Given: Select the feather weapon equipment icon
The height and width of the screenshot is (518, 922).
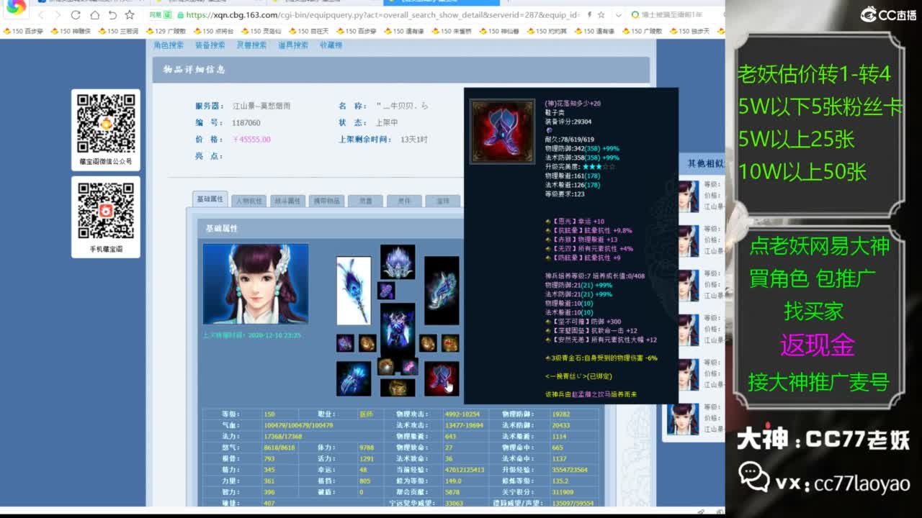Looking at the screenshot, I should (x=354, y=291).
